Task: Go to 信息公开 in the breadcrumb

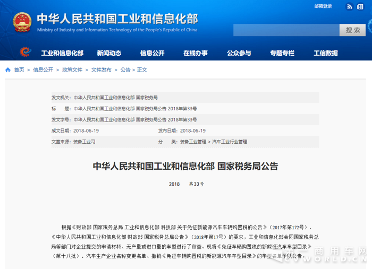Action: click(x=43, y=70)
